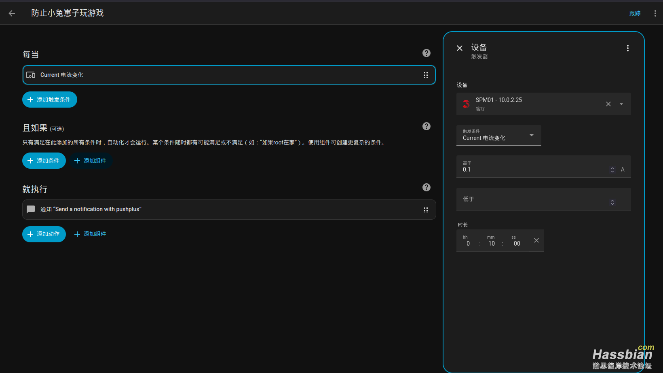The height and width of the screenshot is (373, 663).
Task: Expand the SPM01 device dropdown
Action: [x=621, y=104]
